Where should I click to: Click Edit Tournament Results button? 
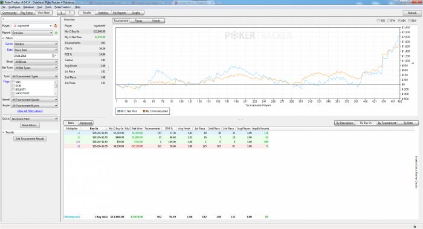tap(30, 138)
